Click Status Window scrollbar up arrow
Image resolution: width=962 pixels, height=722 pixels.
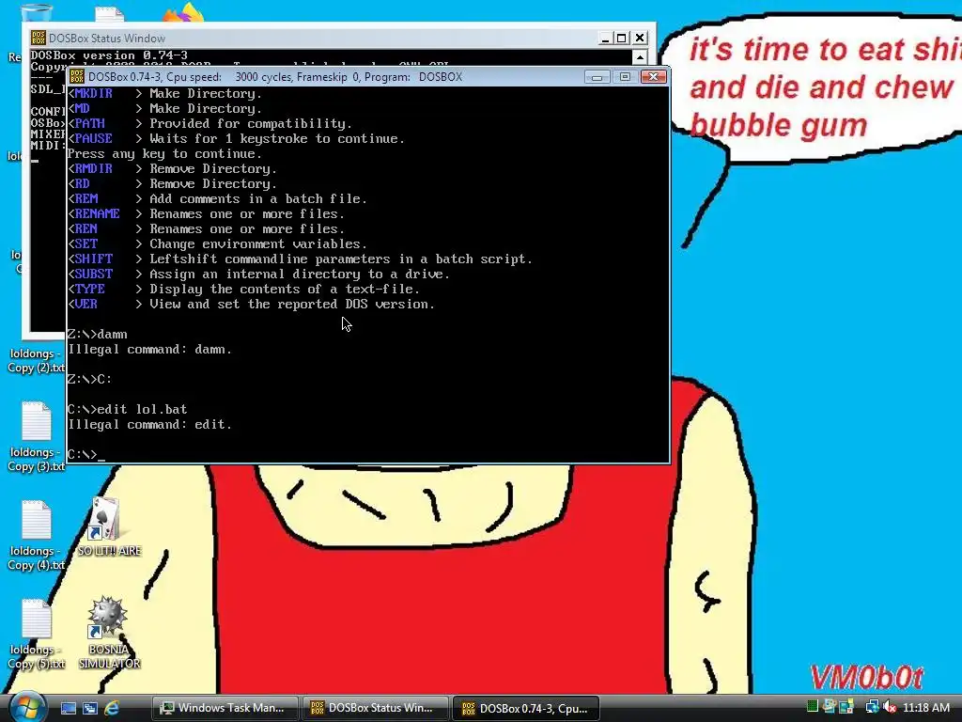[639, 57]
